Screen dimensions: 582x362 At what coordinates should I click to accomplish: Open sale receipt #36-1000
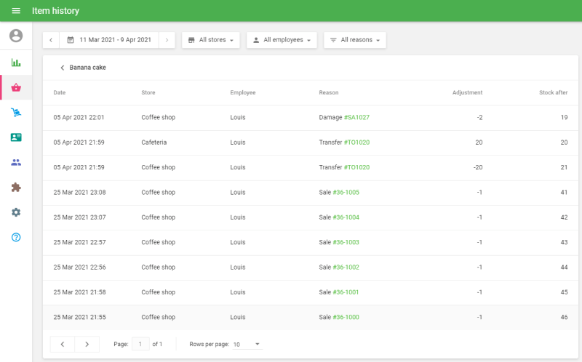[346, 317]
